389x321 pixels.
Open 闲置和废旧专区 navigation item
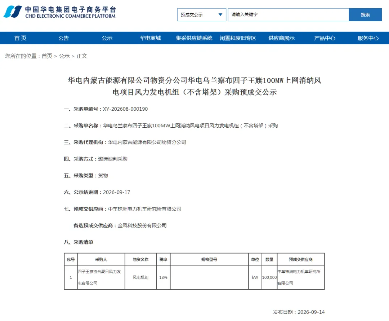click(x=238, y=38)
